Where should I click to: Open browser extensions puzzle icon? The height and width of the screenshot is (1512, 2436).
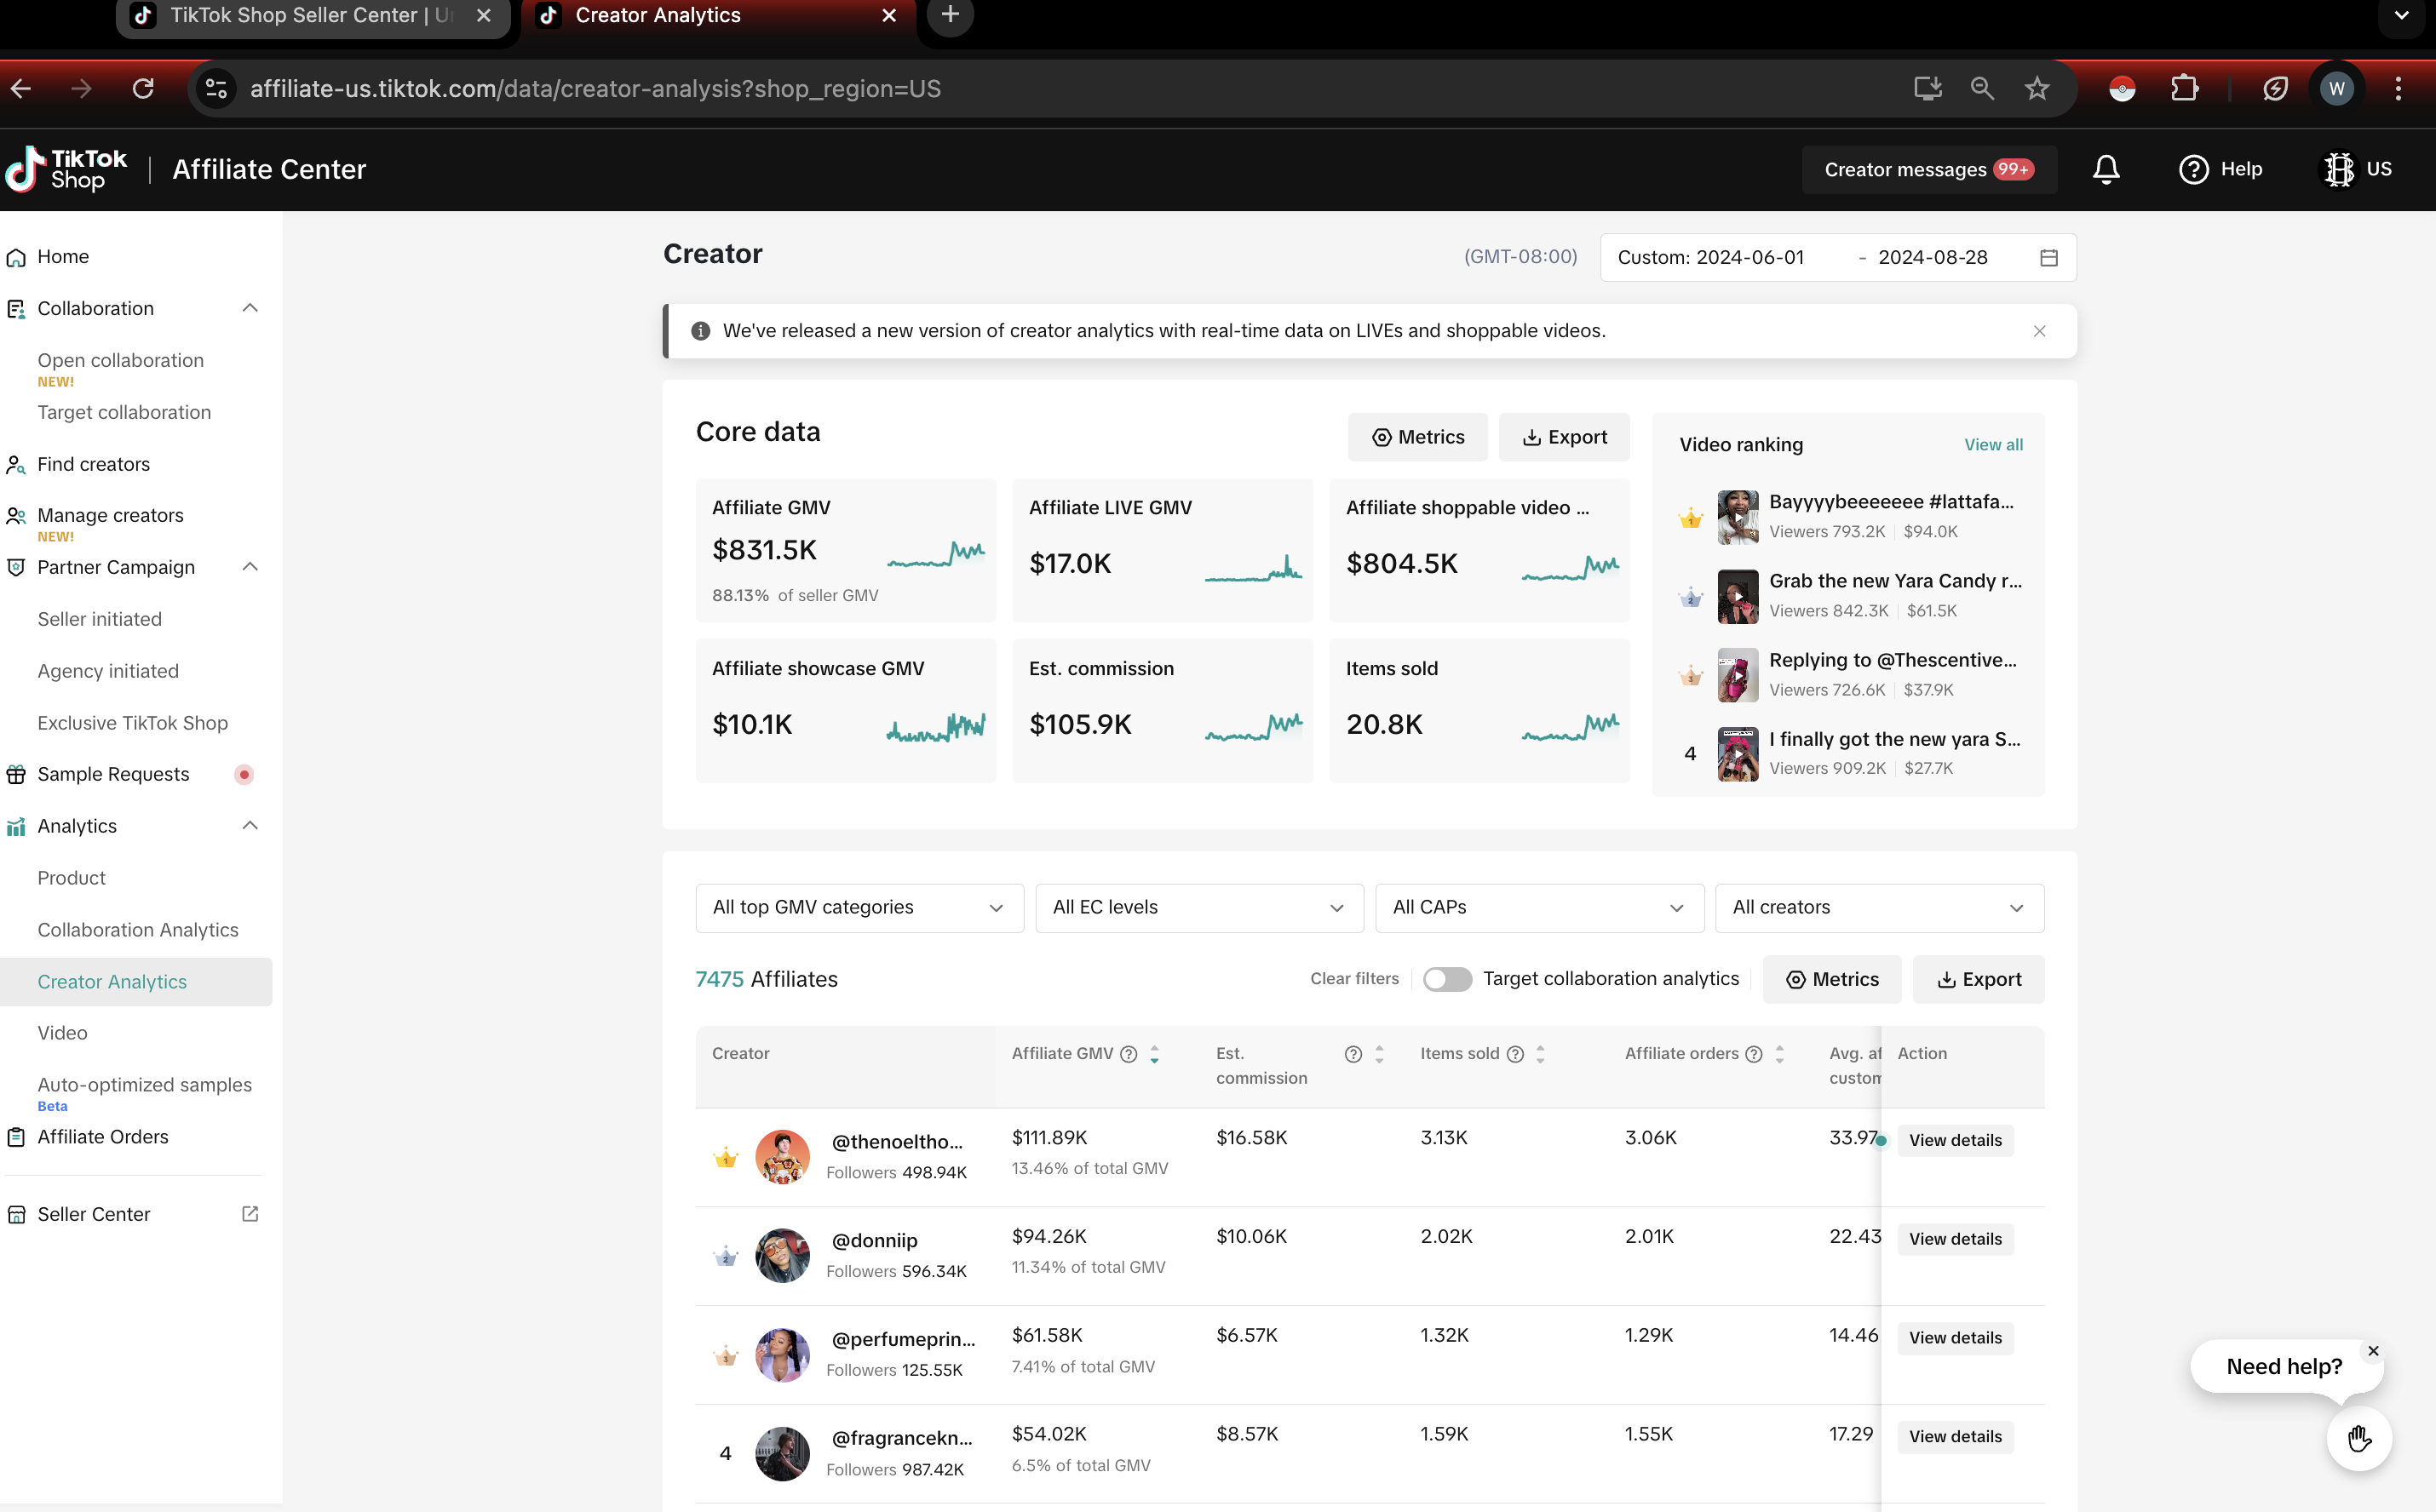[2184, 89]
